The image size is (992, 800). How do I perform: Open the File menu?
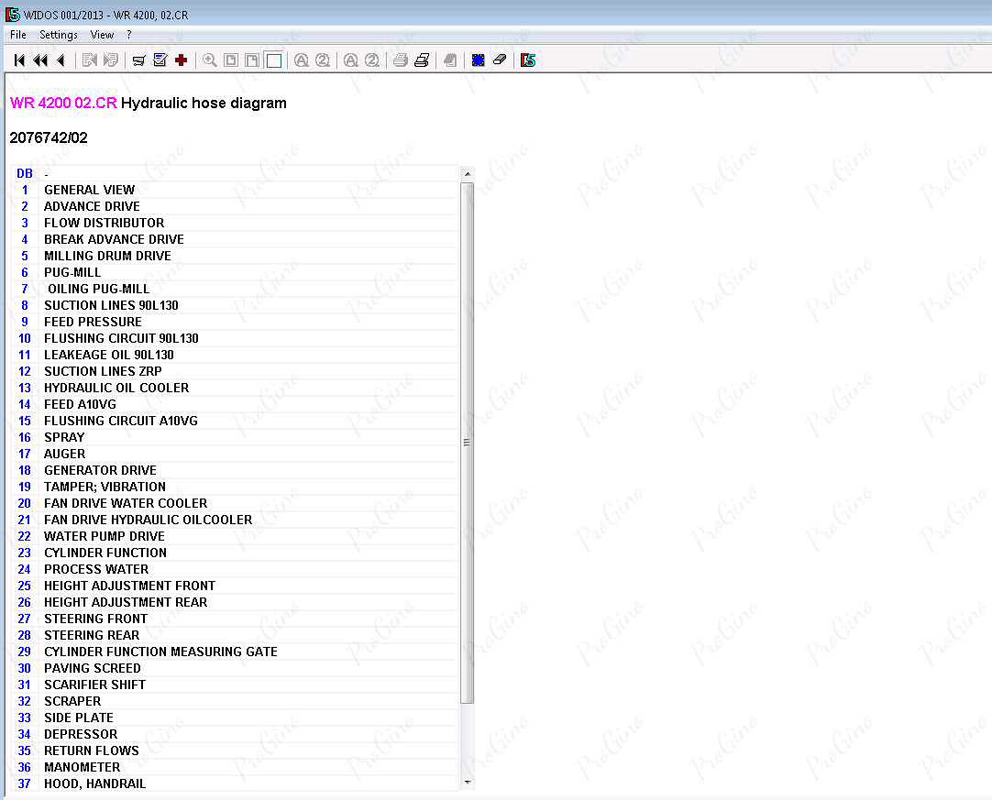(18, 35)
